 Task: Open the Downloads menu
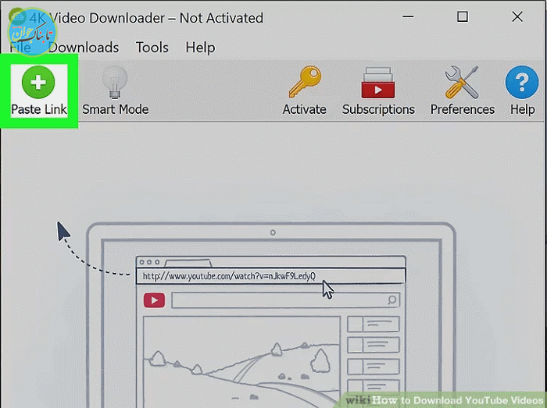(x=84, y=48)
